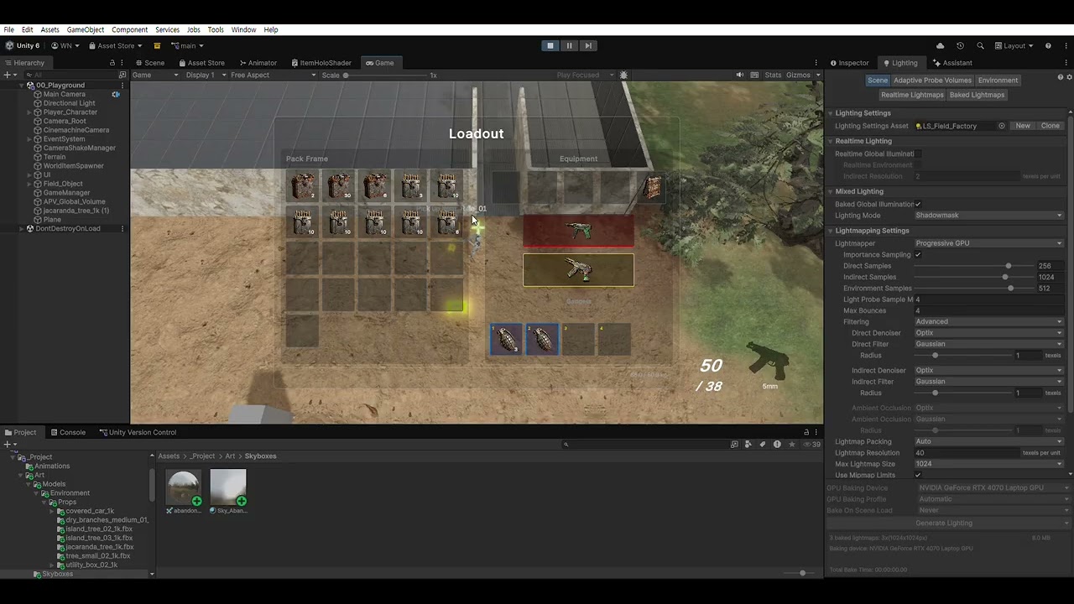This screenshot has height=604, width=1074.
Task: Open Lightmapper Progressive GPU dropdown
Action: tap(988, 243)
